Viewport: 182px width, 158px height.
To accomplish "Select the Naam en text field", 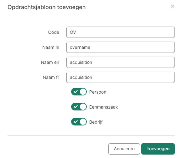I will [x=121, y=62].
